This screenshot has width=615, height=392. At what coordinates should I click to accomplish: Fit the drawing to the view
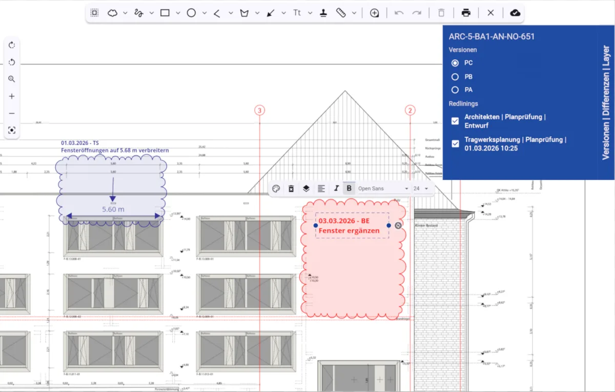coord(12,130)
